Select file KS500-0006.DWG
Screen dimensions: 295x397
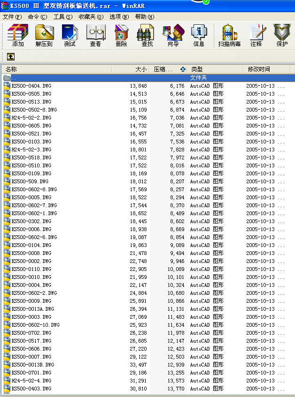pyautogui.click(x=31, y=229)
